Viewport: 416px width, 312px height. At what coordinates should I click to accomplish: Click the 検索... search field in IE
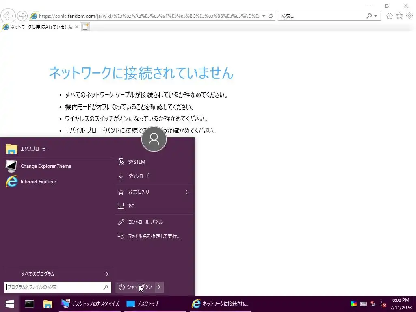(x=322, y=16)
